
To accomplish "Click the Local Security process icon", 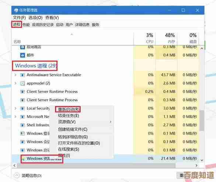I will [x=22, y=108].
